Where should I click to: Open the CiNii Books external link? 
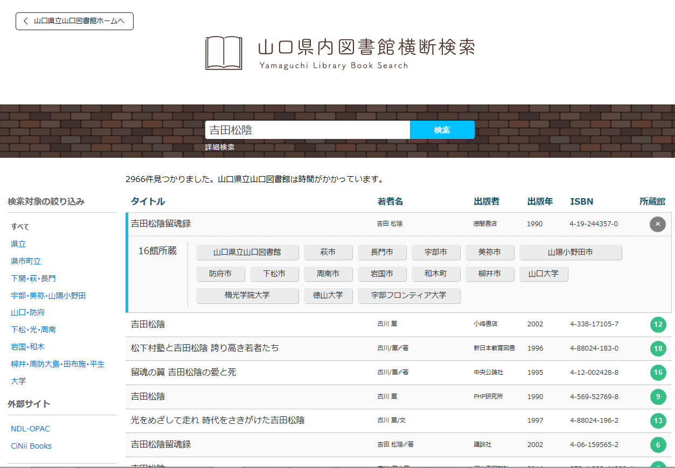pyautogui.click(x=31, y=446)
